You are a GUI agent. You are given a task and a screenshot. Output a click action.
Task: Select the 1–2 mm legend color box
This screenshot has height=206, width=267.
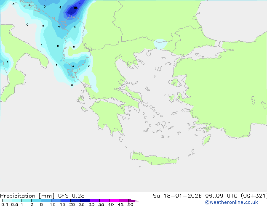click(27, 201)
